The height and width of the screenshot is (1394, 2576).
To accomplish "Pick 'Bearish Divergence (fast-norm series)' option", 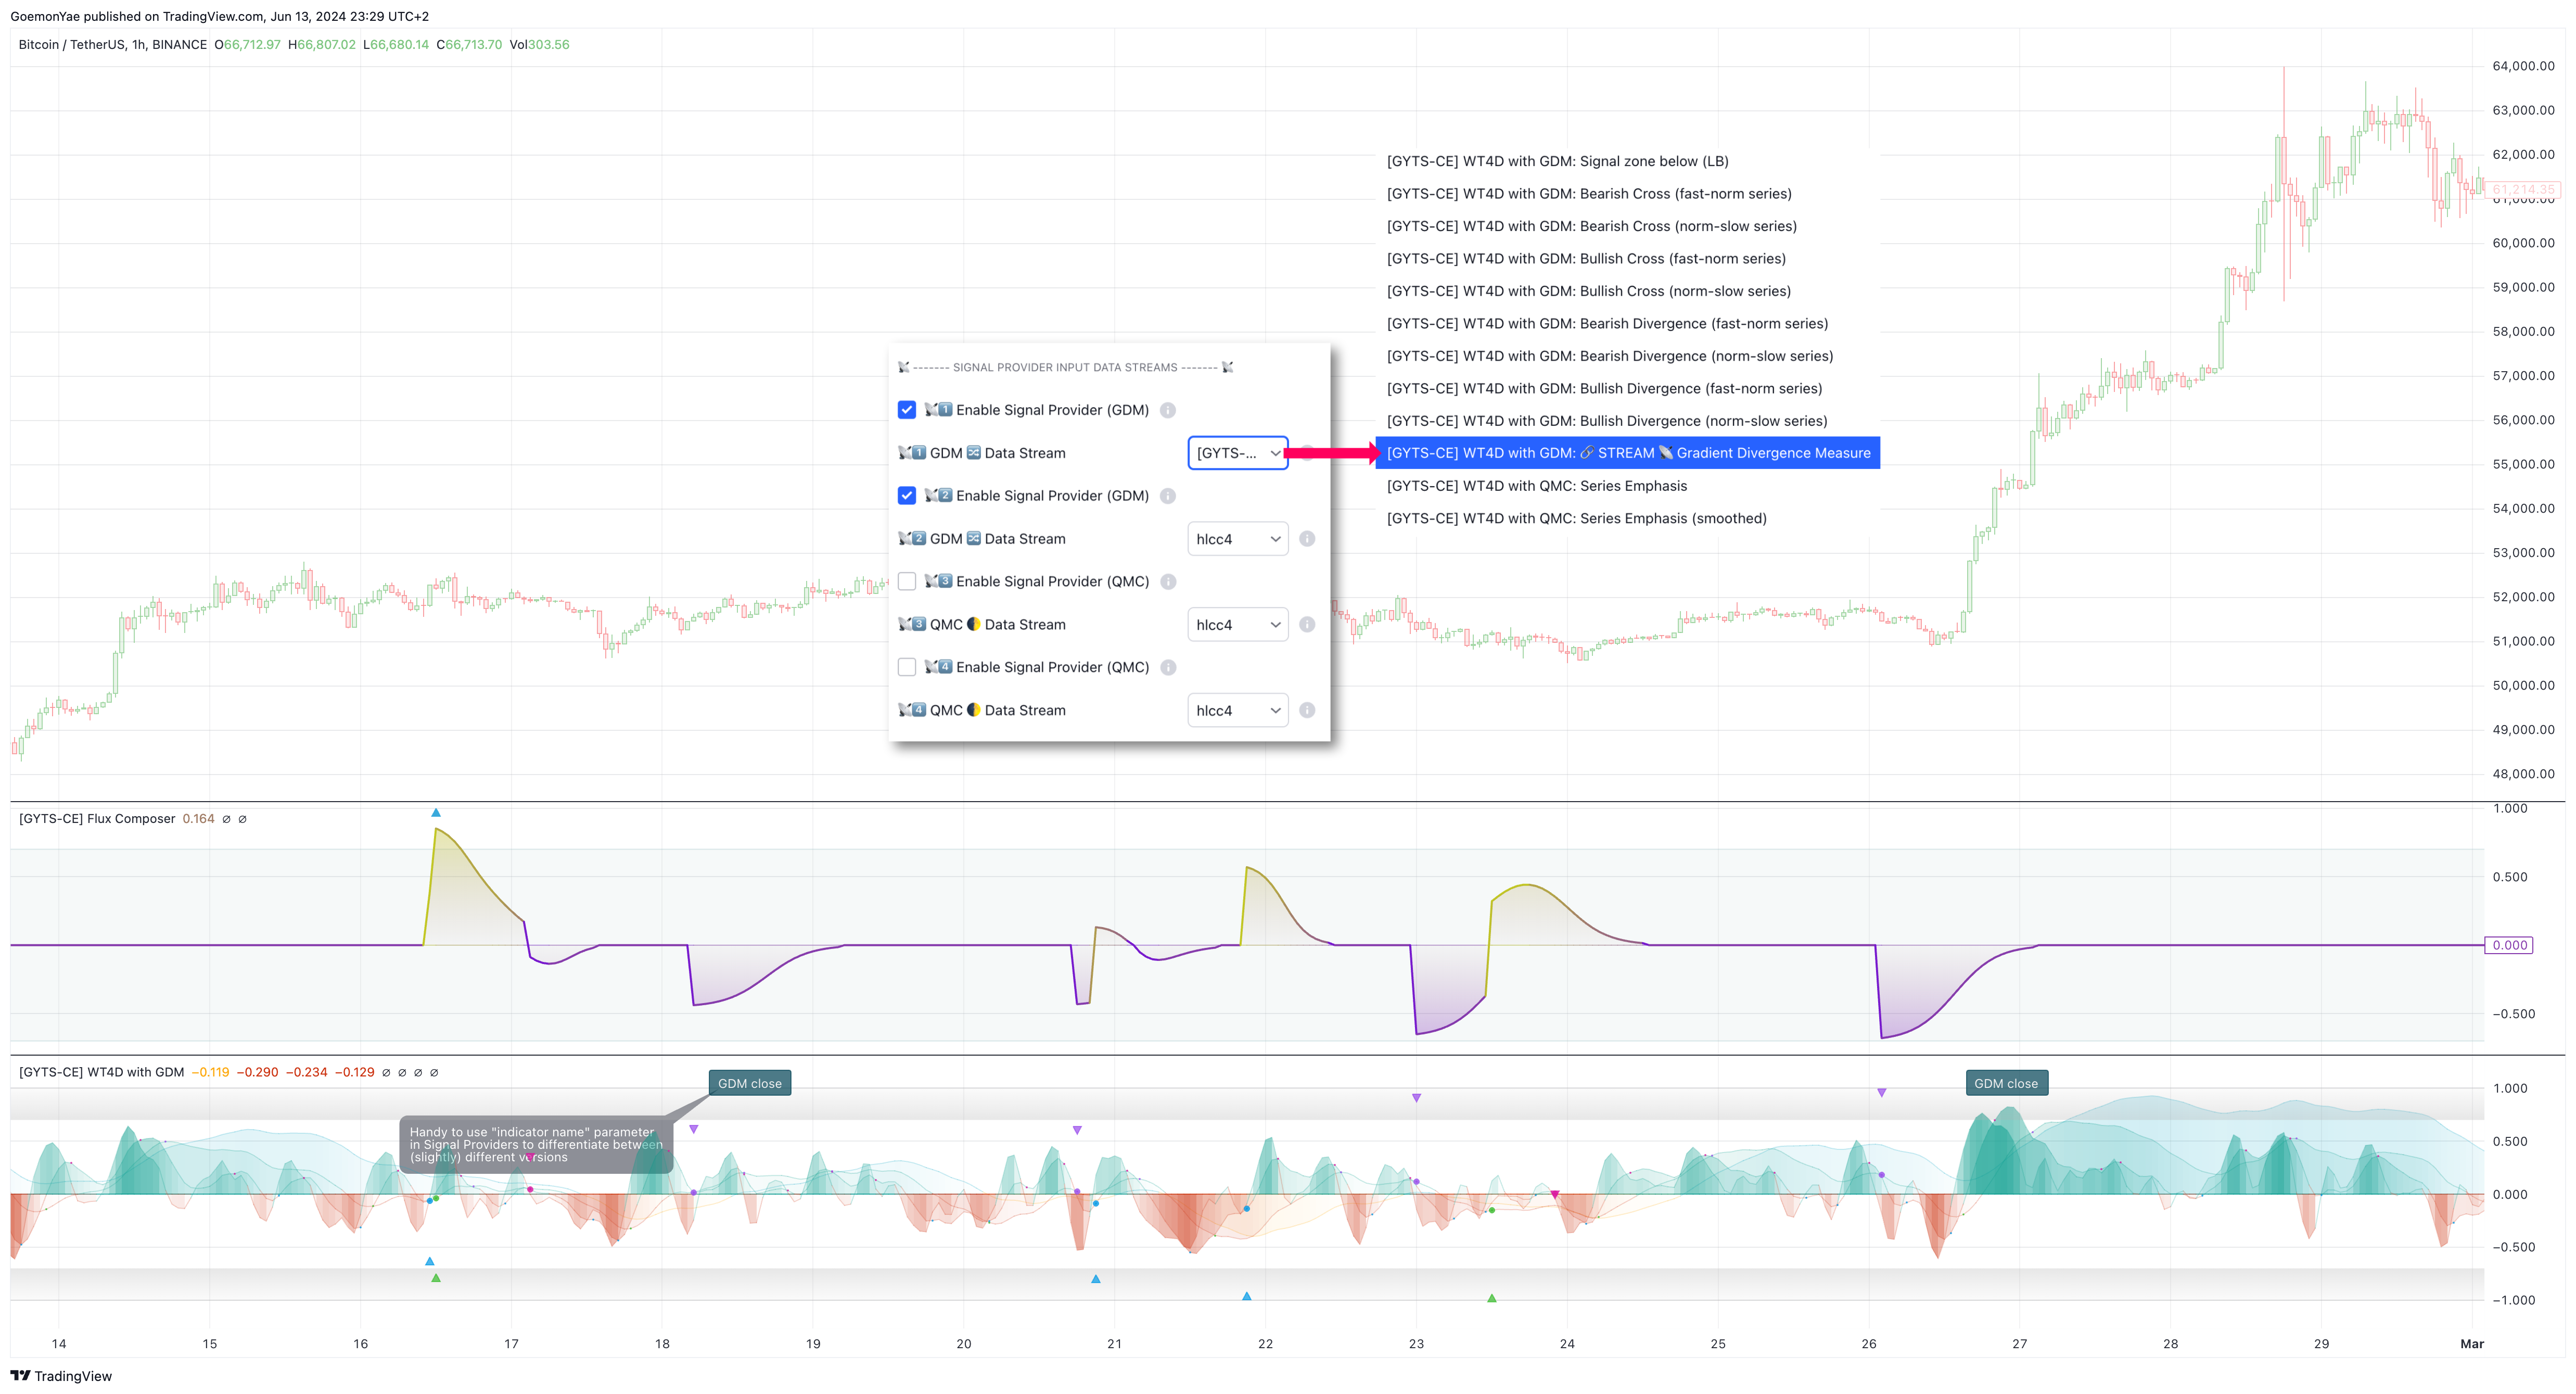I will [x=1628, y=324].
